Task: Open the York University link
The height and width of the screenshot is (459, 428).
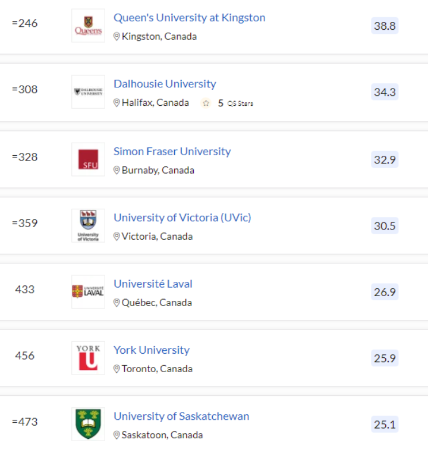Action: pos(152,350)
